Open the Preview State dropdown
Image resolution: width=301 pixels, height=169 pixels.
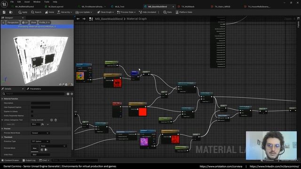[x=127, y=12]
